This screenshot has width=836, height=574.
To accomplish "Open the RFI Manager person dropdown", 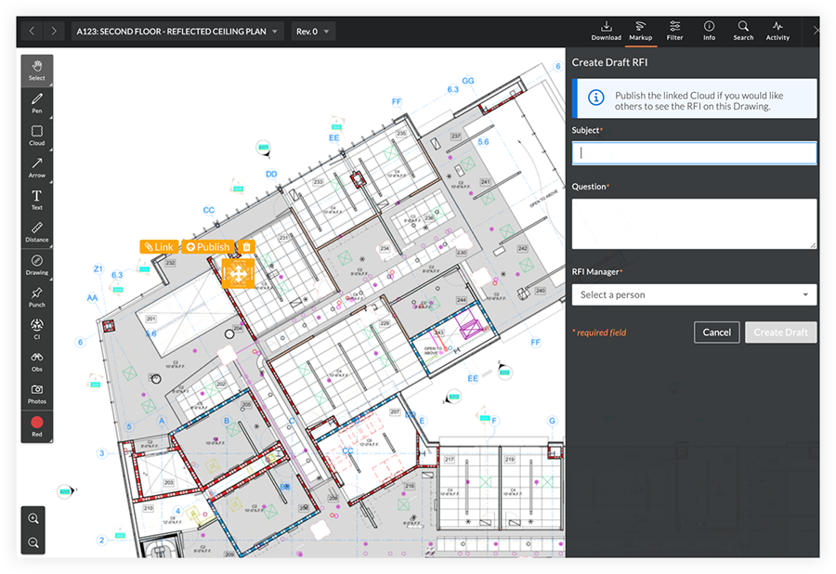I will (x=694, y=294).
